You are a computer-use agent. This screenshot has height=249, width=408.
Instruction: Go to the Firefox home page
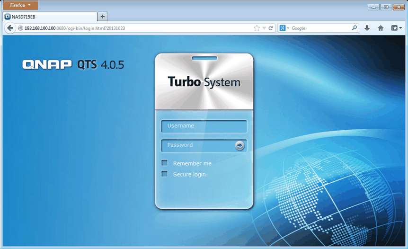[x=381, y=28]
